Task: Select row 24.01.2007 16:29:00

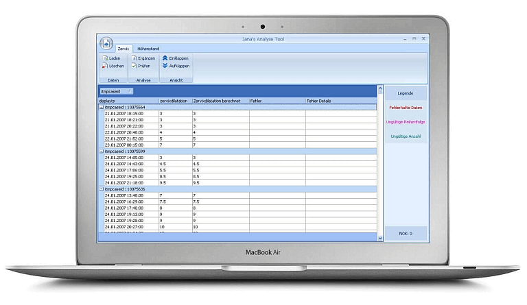Action: [x=240, y=202]
